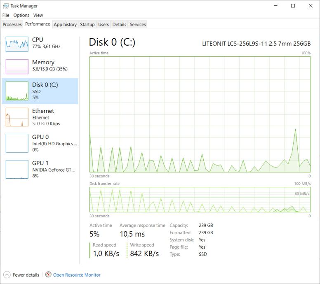Viewport: 320px width, 284px height.
Task: Click the Read speed 1,0 KB/s value
Action: pos(106,254)
